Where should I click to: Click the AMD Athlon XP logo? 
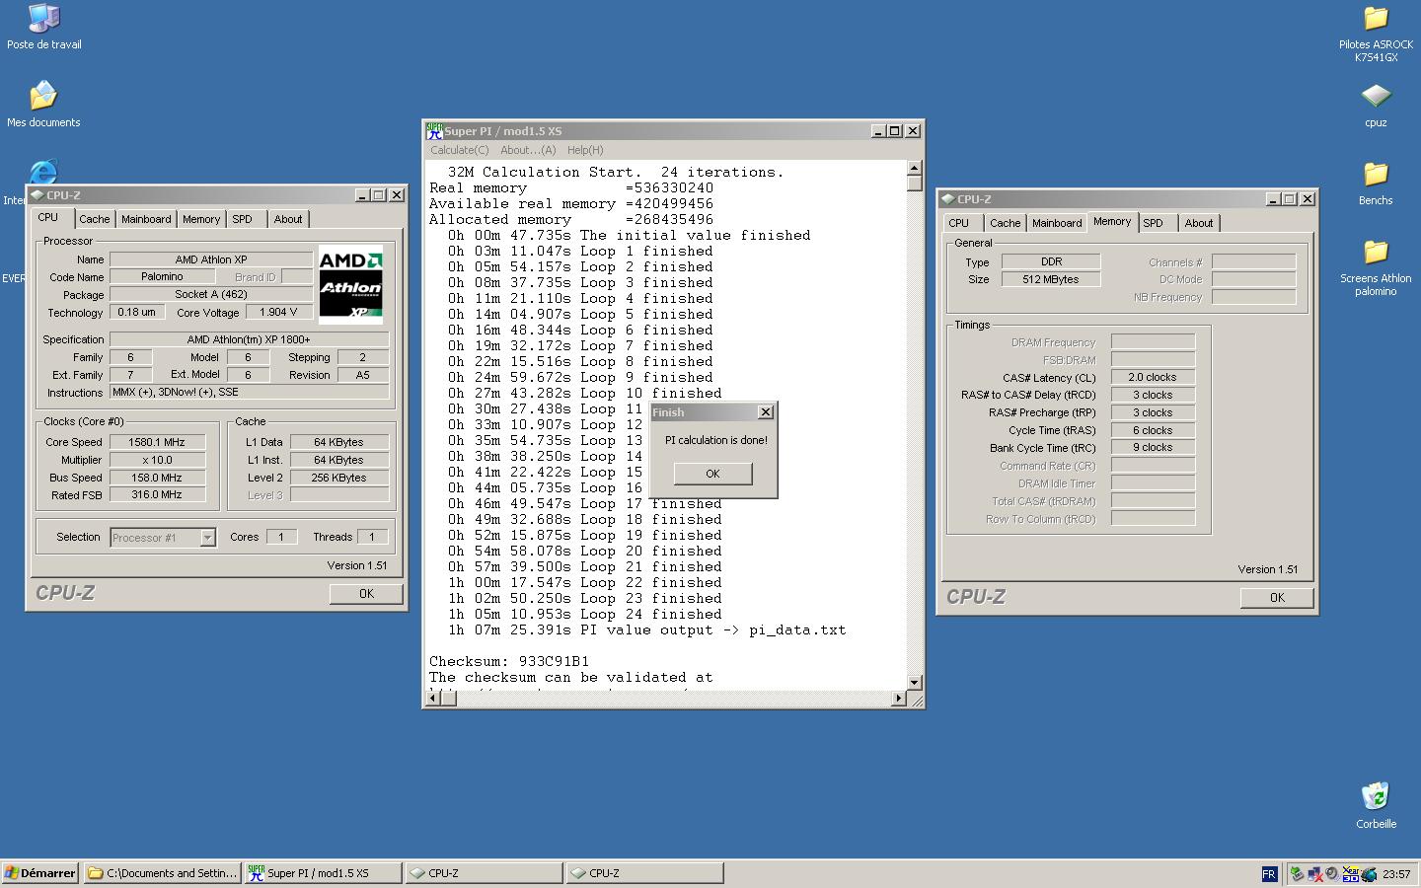point(350,285)
